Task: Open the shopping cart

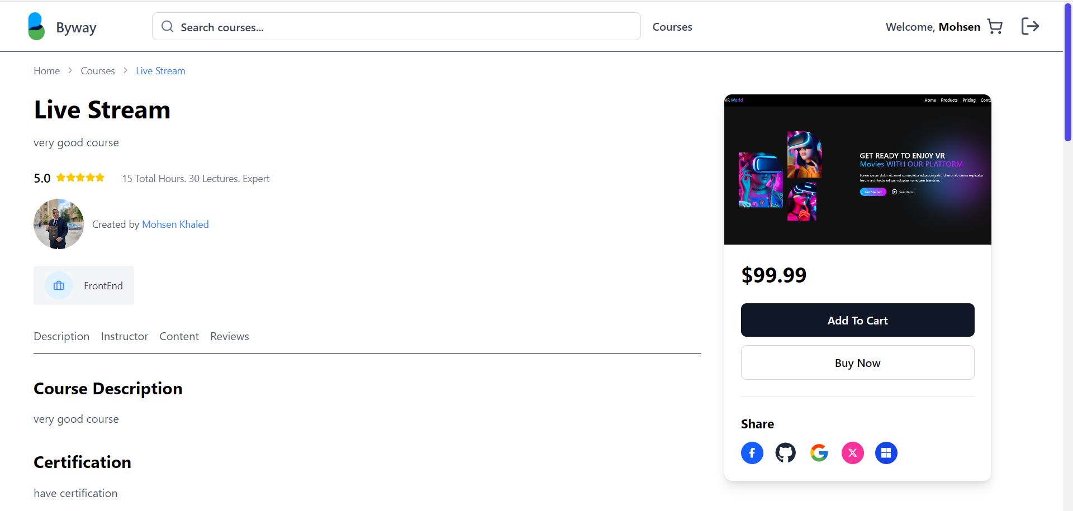Action: pyautogui.click(x=995, y=27)
